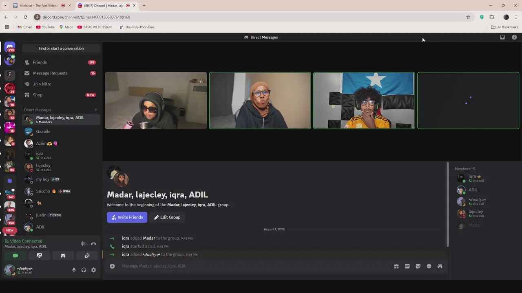Screen dimensions: 522x293
Task: Select the dark loading video tile
Action: click(x=468, y=101)
